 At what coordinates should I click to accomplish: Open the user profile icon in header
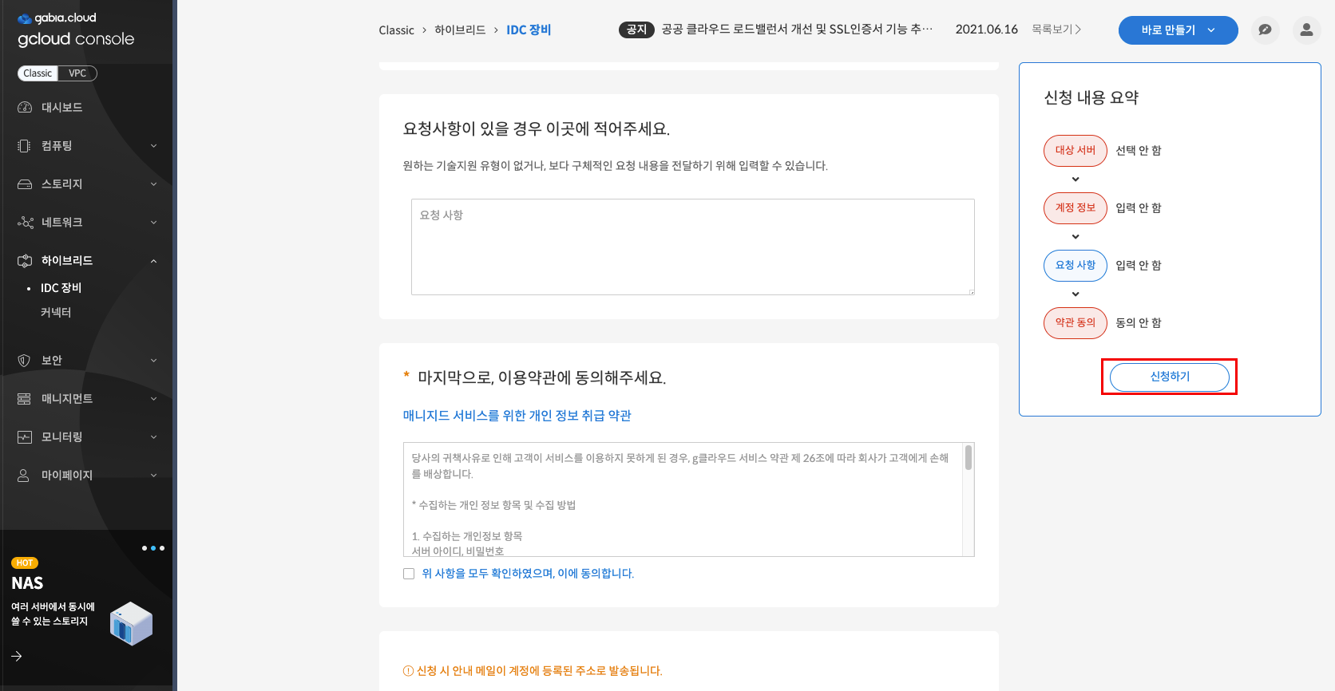click(x=1306, y=30)
